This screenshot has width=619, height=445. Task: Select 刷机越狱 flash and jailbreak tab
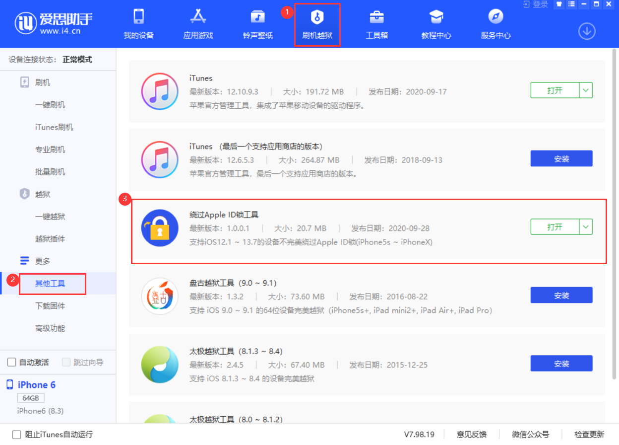coord(317,24)
